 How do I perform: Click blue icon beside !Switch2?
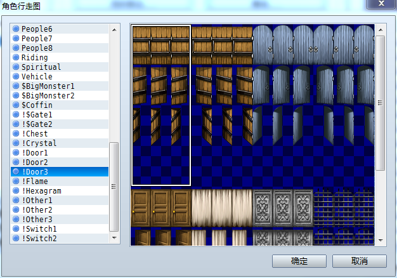pyautogui.click(x=16, y=238)
